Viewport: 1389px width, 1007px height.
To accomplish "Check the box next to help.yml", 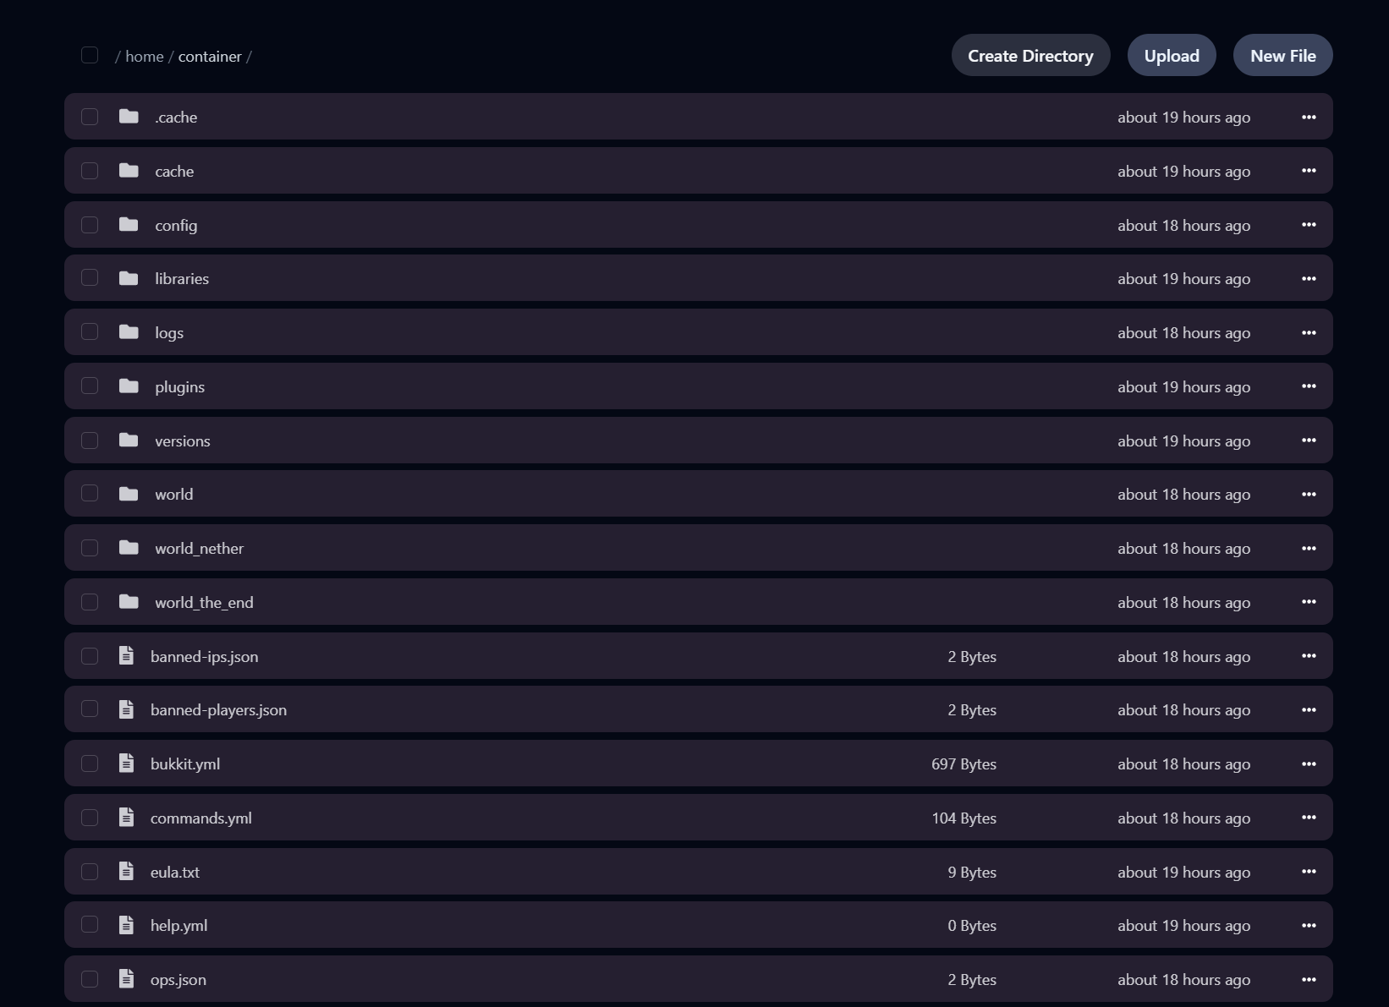I will (x=89, y=924).
